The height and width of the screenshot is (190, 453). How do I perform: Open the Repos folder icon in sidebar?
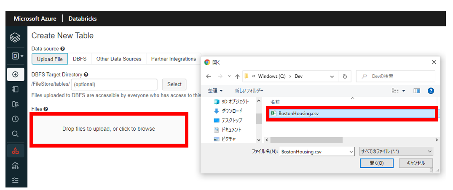(x=15, y=104)
